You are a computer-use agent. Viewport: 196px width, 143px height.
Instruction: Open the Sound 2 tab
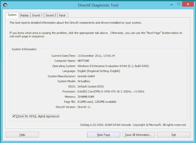click(x=51, y=15)
